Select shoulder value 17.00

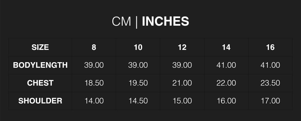pos(270,101)
